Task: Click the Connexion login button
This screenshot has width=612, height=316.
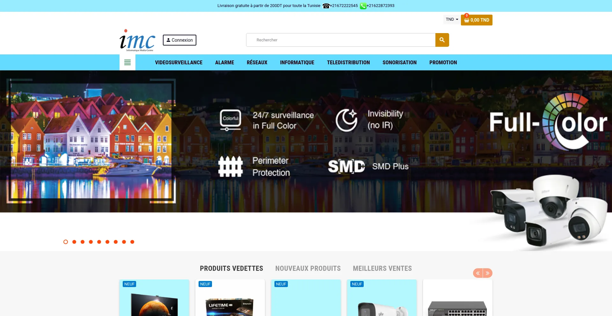Action: click(x=179, y=40)
